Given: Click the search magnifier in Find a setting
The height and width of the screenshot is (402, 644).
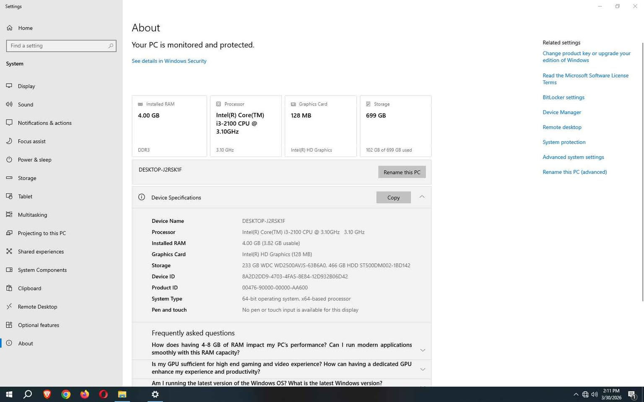Looking at the screenshot, I should pos(111,46).
